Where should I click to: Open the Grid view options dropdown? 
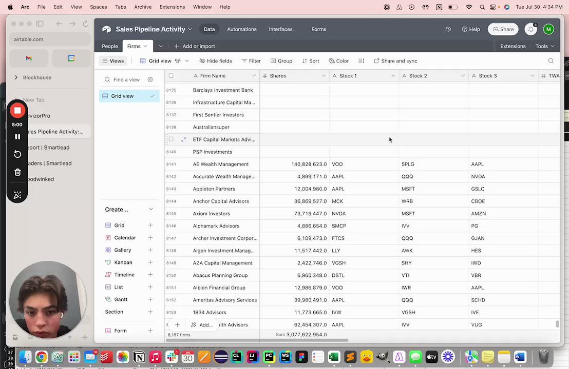[x=187, y=61]
